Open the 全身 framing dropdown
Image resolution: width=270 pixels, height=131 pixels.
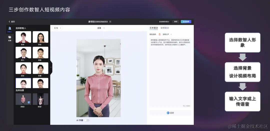pos(101,28)
